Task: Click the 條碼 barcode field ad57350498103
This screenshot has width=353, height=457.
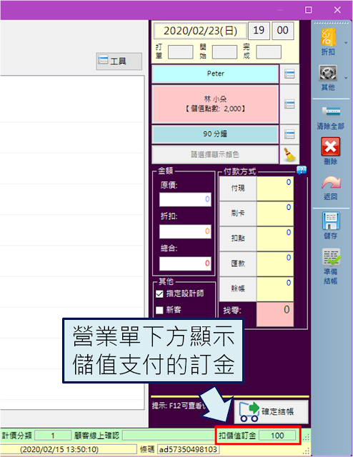Action: pos(189,449)
